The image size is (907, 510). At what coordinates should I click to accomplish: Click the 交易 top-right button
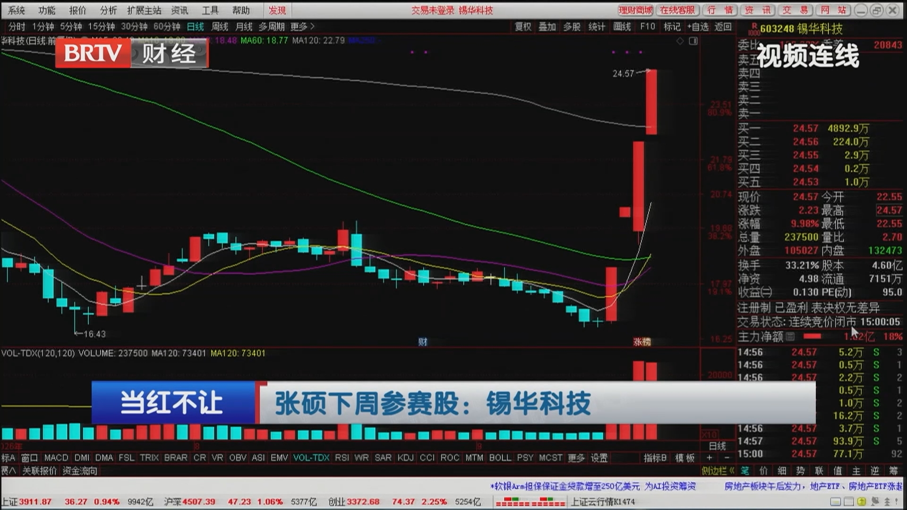coord(795,10)
